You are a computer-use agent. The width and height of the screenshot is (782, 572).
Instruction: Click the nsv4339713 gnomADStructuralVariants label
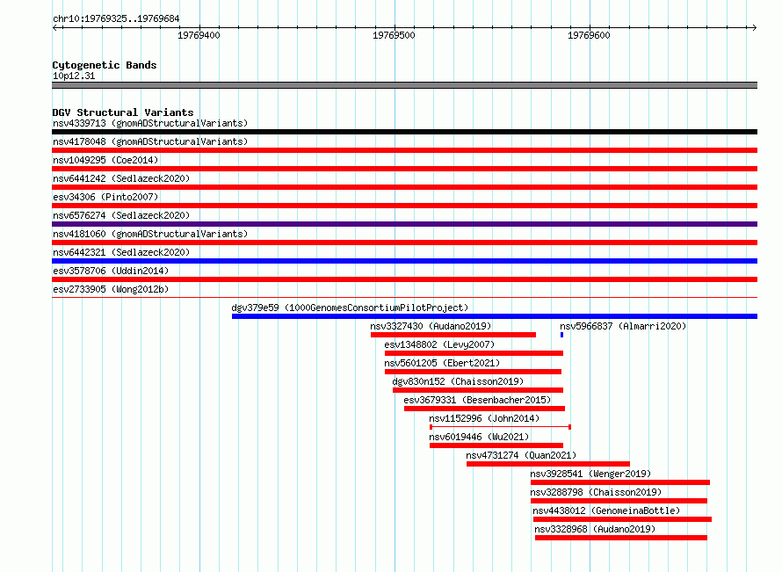pos(150,123)
